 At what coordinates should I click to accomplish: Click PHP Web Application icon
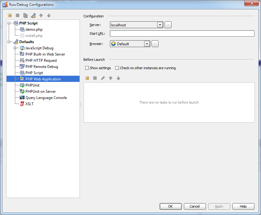(x=22, y=79)
